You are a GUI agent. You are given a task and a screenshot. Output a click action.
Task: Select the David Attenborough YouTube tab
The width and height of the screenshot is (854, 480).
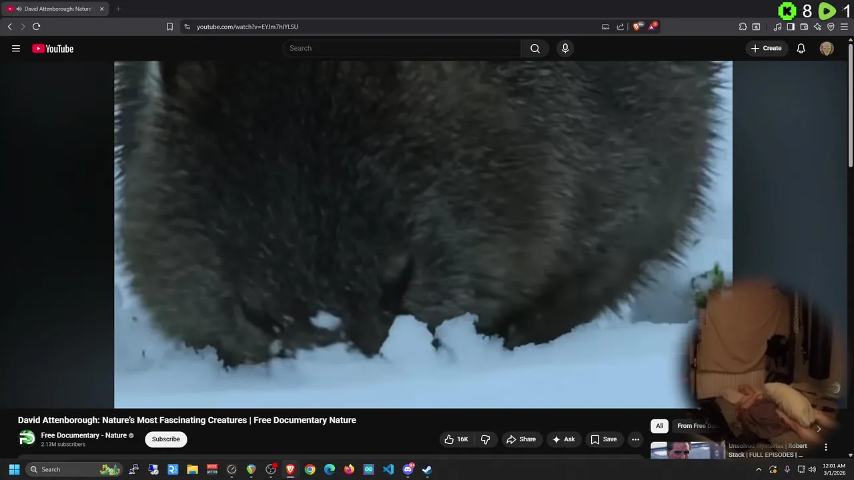[55, 9]
